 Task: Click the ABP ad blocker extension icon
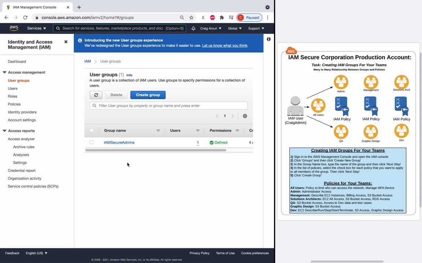212,18
